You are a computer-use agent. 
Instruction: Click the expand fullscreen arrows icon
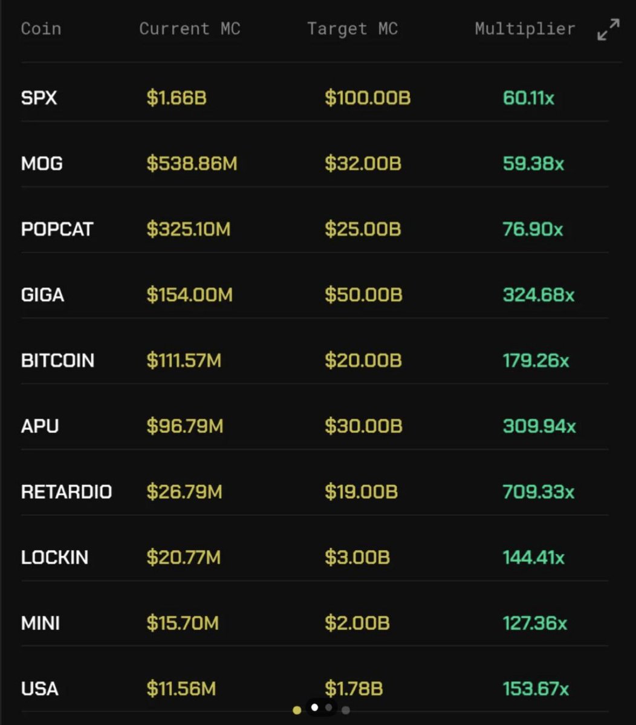point(608,30)
